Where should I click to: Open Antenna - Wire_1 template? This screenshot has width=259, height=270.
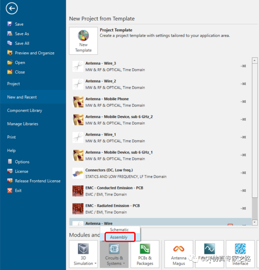tap(160, 138)
